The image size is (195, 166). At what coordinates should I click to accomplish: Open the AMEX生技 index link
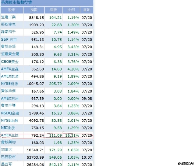10,135
